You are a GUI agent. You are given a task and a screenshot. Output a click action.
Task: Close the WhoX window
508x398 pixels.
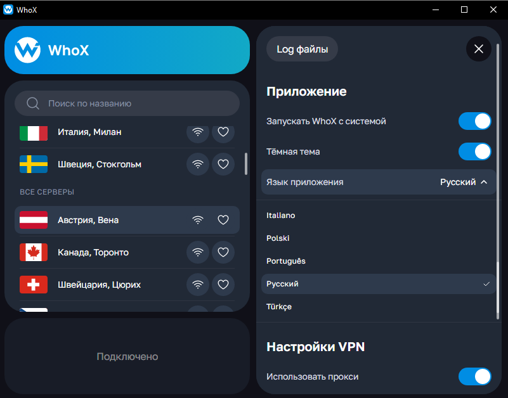[493, 10]
